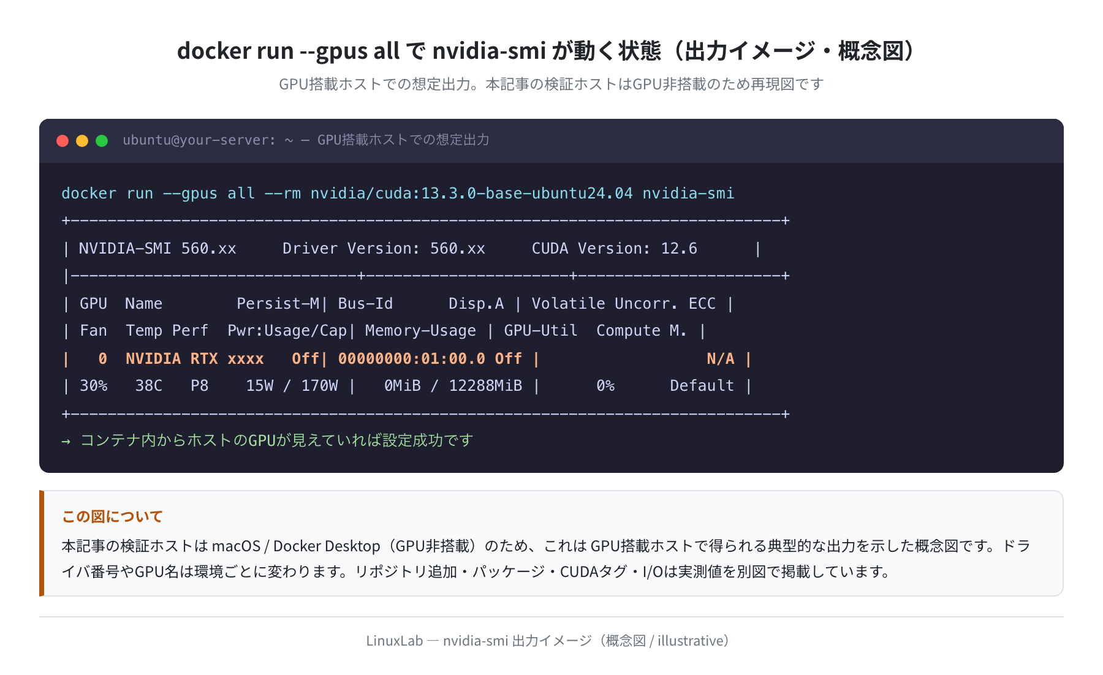1103x675 pixels.
Task: Click the Volatile Uncorr. ECC header
Action: point(623,304)
